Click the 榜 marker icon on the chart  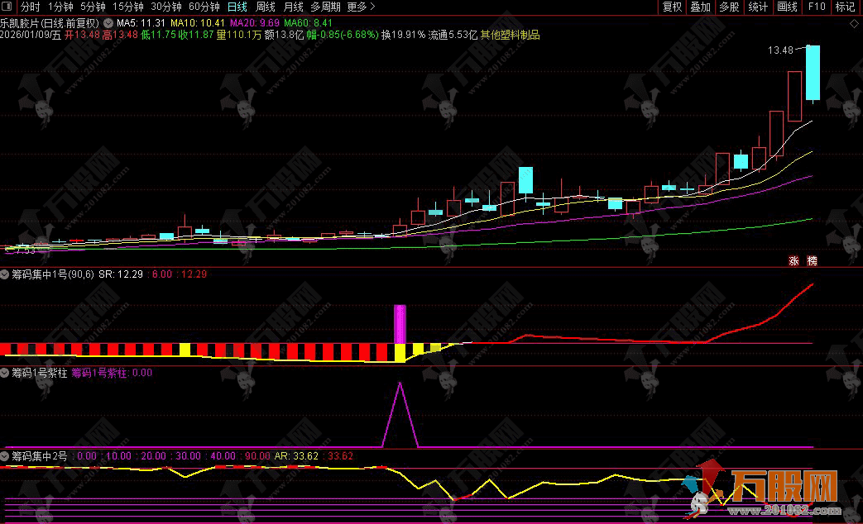pos(812,260)
